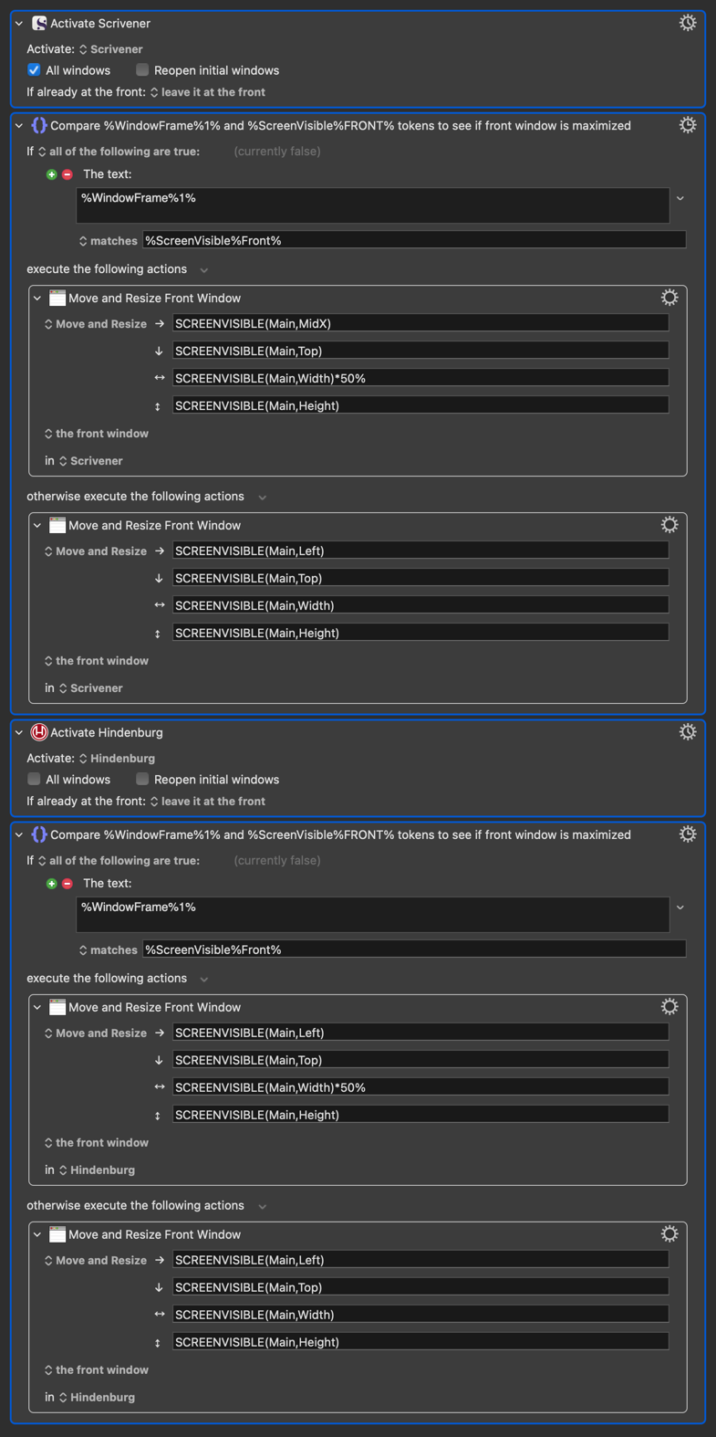
Task: Open the first 'otherwise execute the following actions' menu
Action: pos(263,498)
